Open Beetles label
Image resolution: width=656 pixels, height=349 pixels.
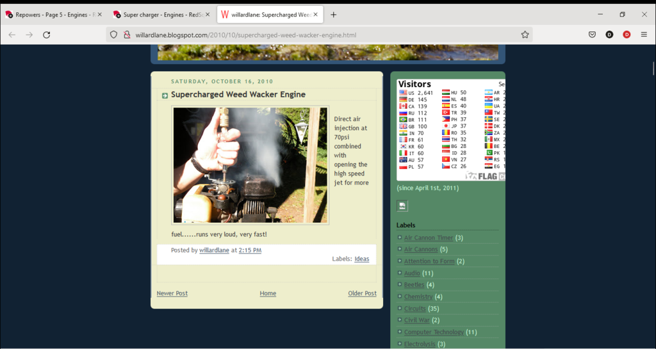tap(414, 284)
